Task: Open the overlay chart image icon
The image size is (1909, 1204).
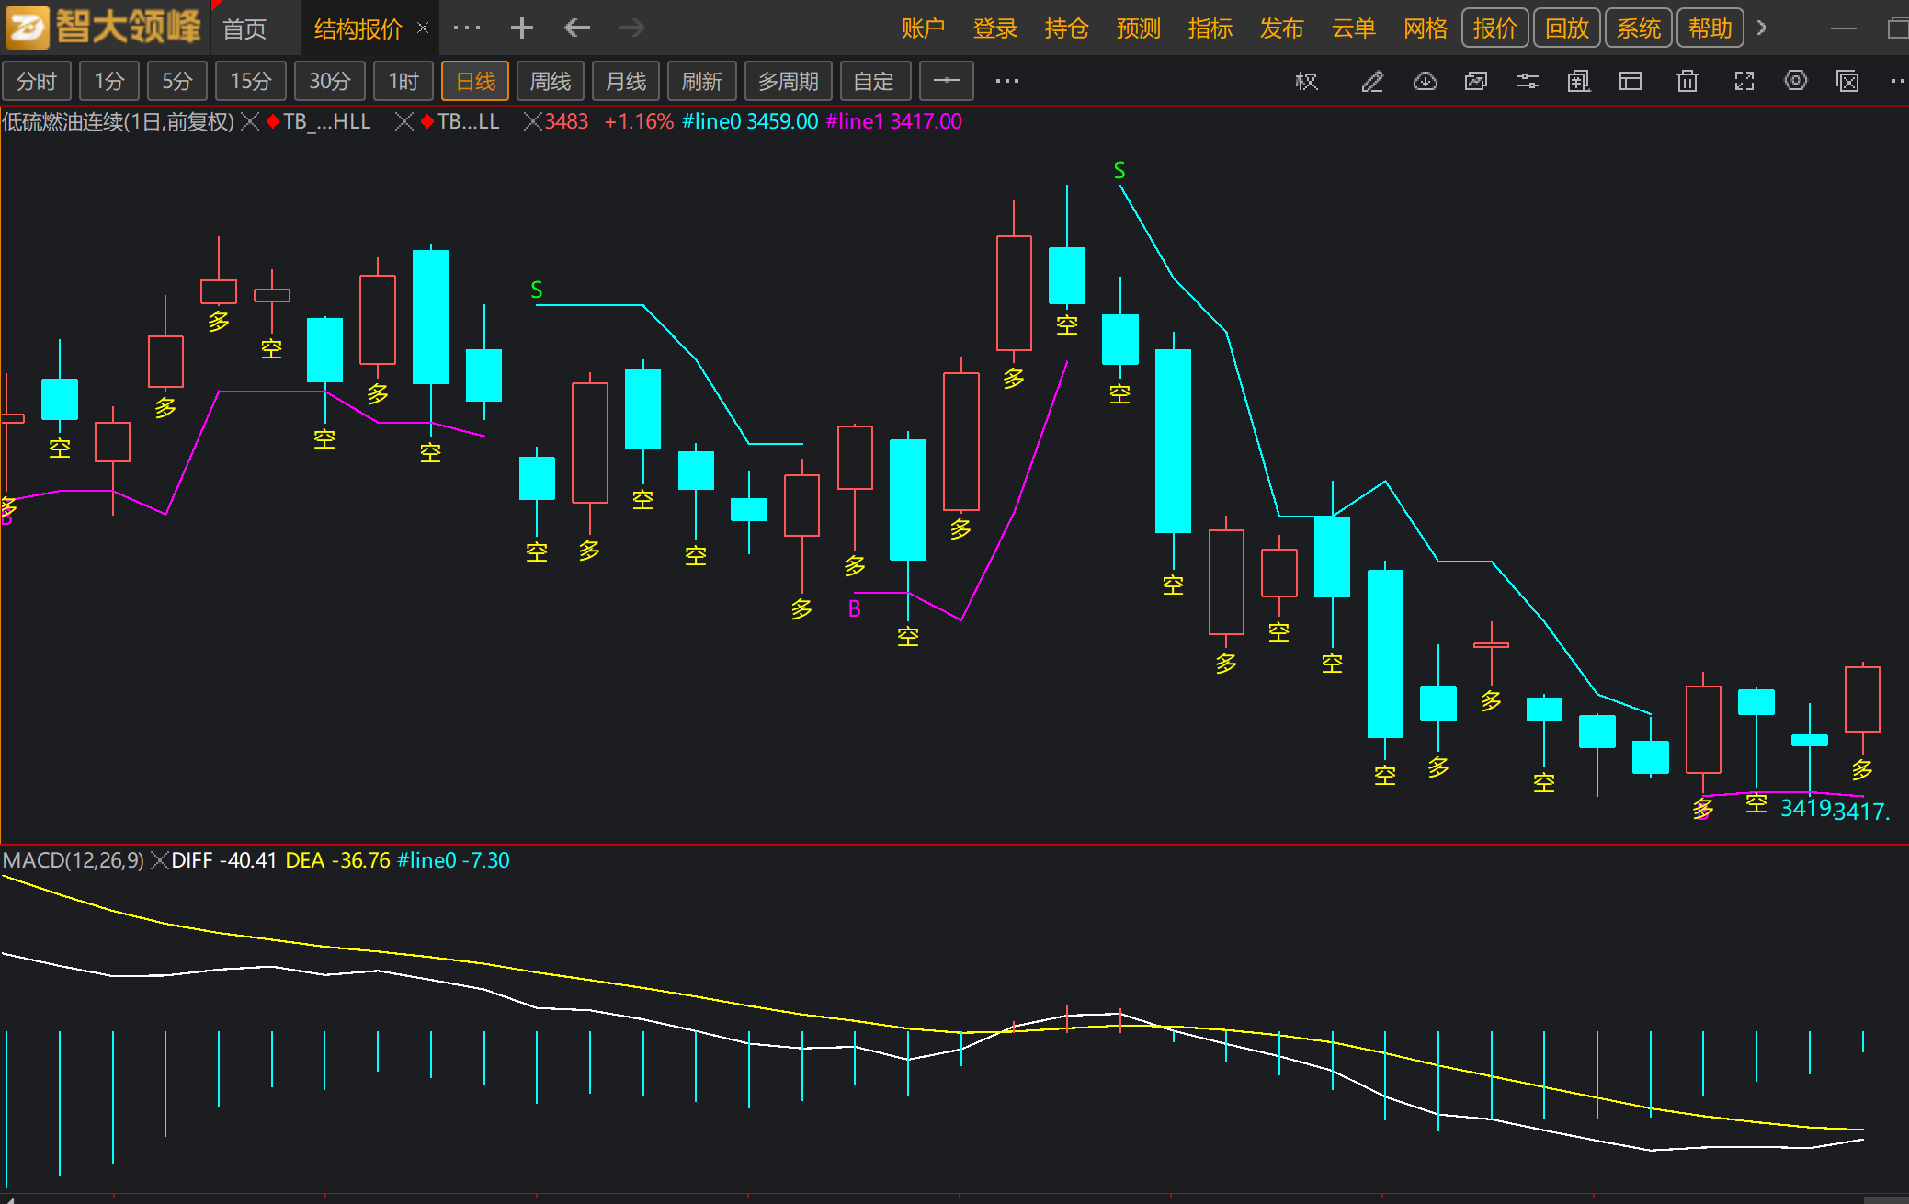Action: [x=1476, y=82]
